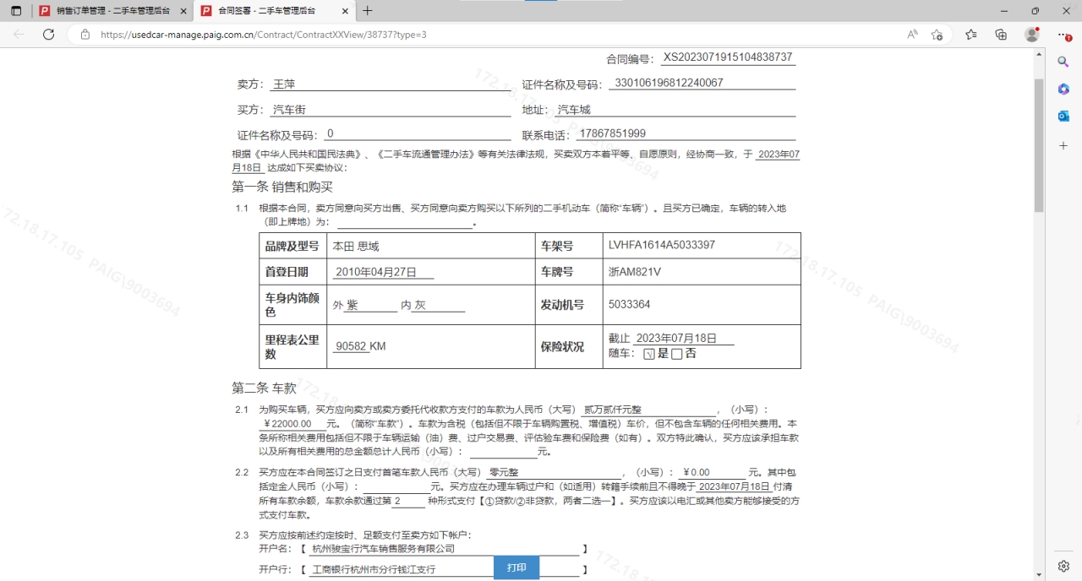Click the heading 第二条 车款
The height and width of the screenshot is (581, 1082).
coord(264,388)
